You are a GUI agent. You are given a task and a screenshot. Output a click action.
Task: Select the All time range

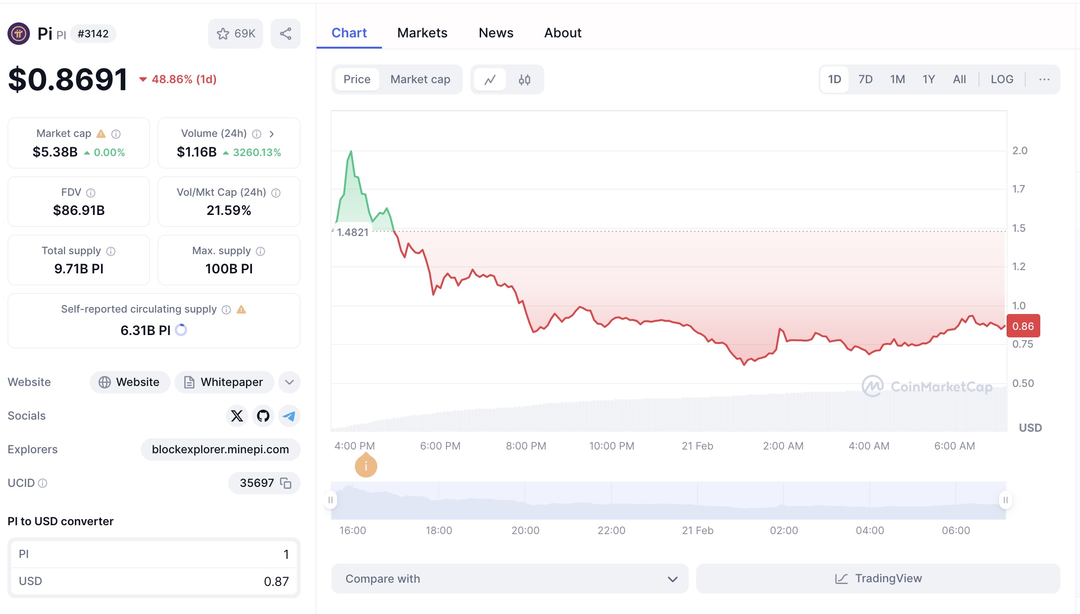tap(959, 79)
